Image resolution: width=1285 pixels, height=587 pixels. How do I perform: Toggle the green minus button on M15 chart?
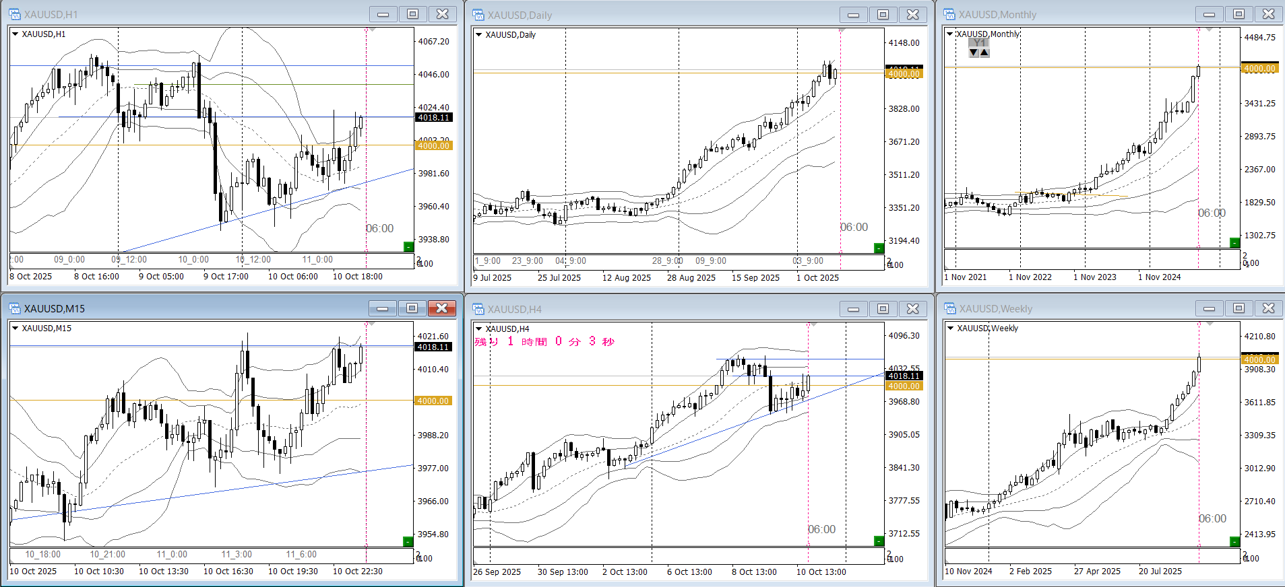click(408, 541)
